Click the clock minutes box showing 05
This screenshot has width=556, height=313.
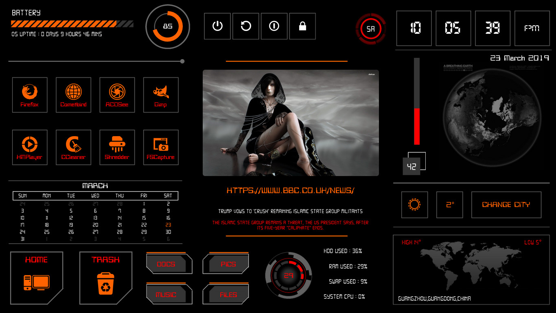453,28
